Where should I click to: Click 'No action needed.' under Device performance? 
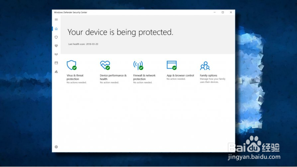109,83
